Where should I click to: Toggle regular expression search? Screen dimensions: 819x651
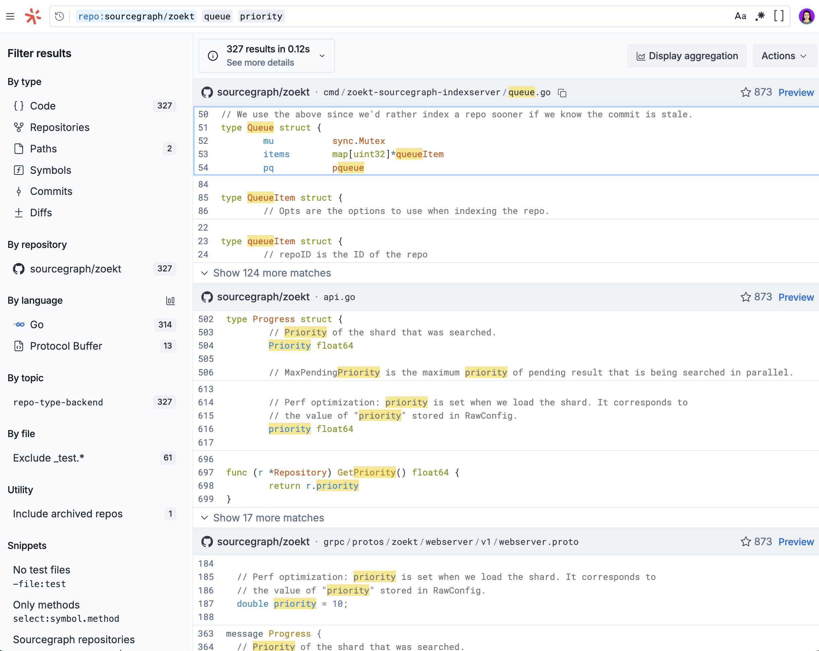[760, 16]
